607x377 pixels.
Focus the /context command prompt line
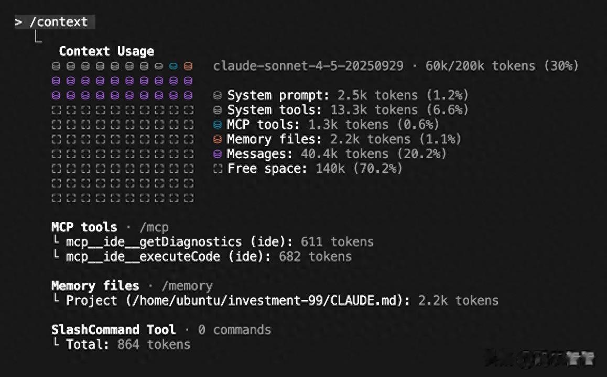coord(55,22)
